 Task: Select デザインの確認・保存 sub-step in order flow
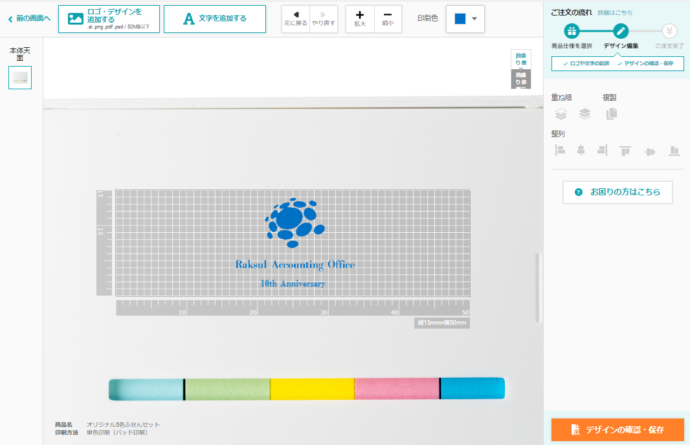pyautogui.click(x=645, y=63)
